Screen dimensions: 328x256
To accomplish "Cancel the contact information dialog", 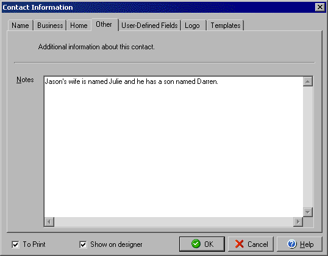I will coord(251,244).
